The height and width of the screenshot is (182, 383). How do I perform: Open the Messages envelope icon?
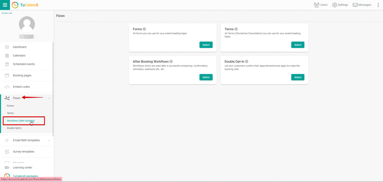click(x=355, y=5)
